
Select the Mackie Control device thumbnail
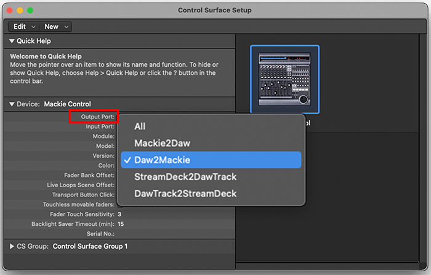[x=284, y=79]
